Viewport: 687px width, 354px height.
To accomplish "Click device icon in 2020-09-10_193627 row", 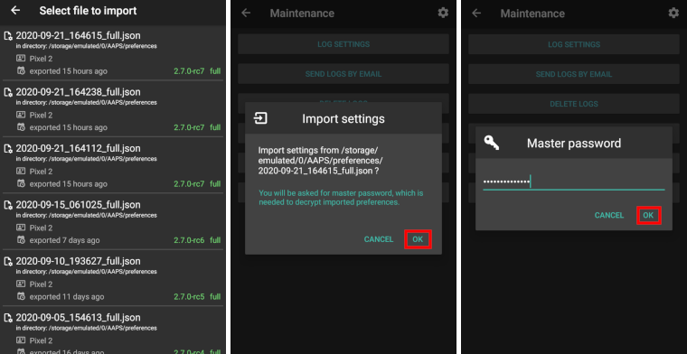I will pyautogui.click(x=21, y=284).
